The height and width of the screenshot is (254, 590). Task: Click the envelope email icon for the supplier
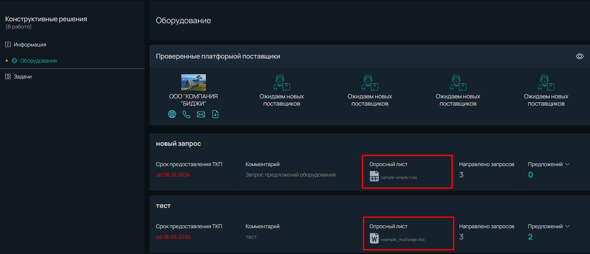[201, 114]
